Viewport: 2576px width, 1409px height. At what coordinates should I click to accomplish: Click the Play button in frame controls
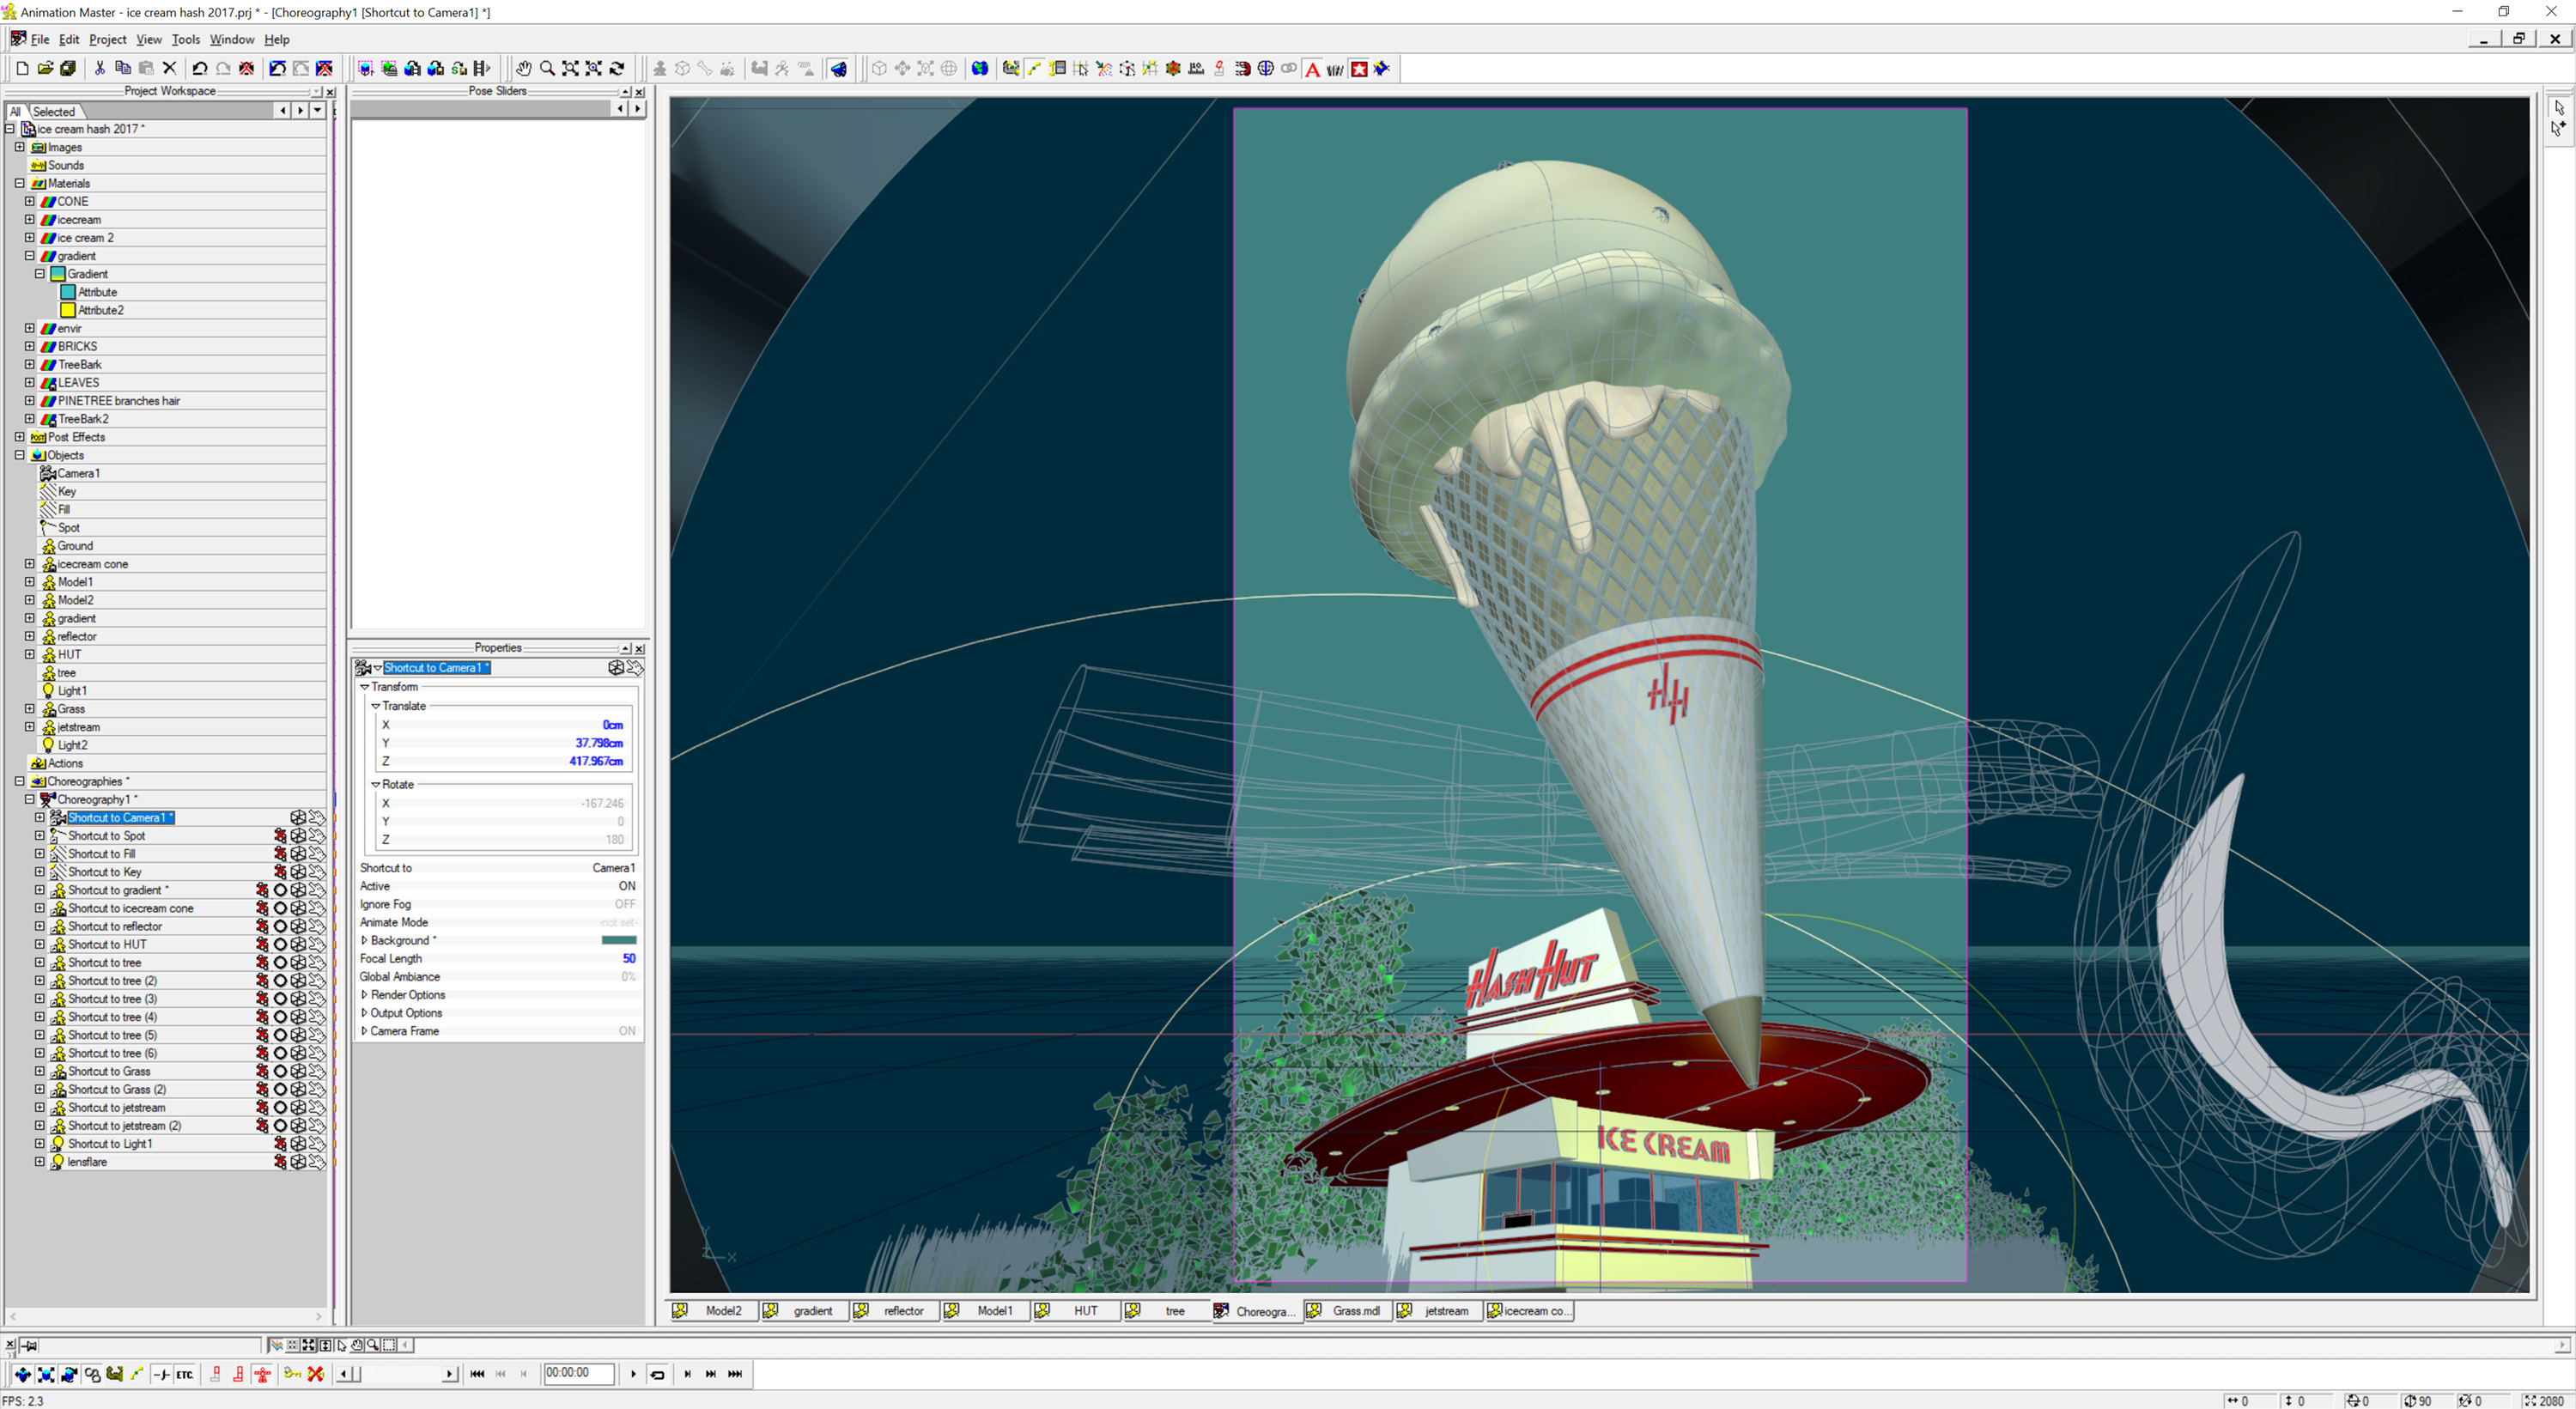634,1374
